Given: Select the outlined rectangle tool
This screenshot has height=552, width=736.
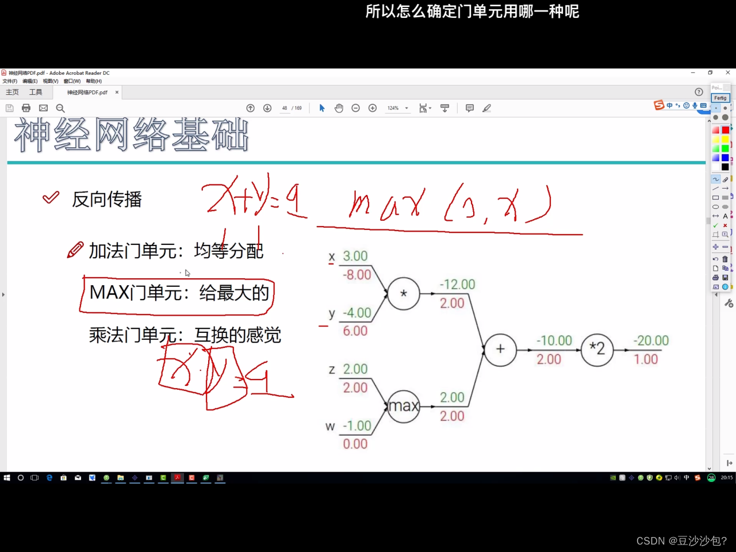Looking at the screenshot, I should click(716, 198).
